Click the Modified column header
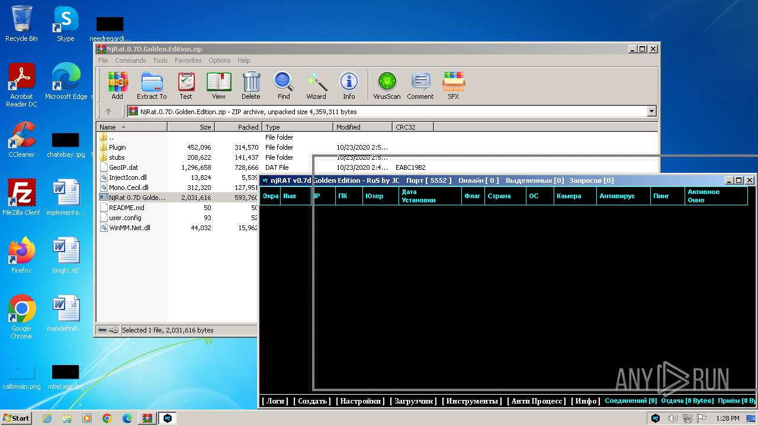The height and width of the screenshot is (426, 758). pyautogui.click(x=362, y=127)
